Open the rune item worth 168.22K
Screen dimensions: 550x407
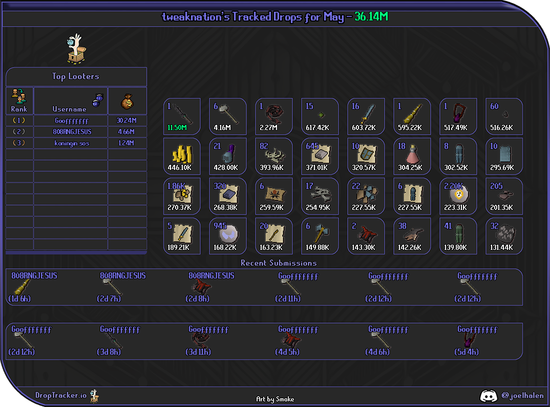pyautogui.click(x=228, y=236)
